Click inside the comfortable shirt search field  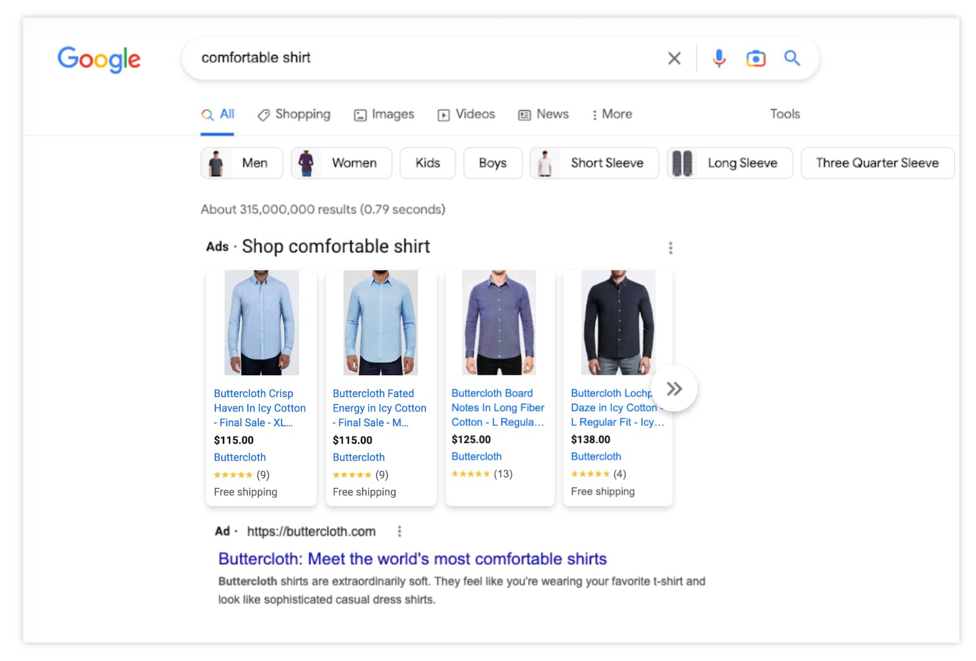coord(424,58)
